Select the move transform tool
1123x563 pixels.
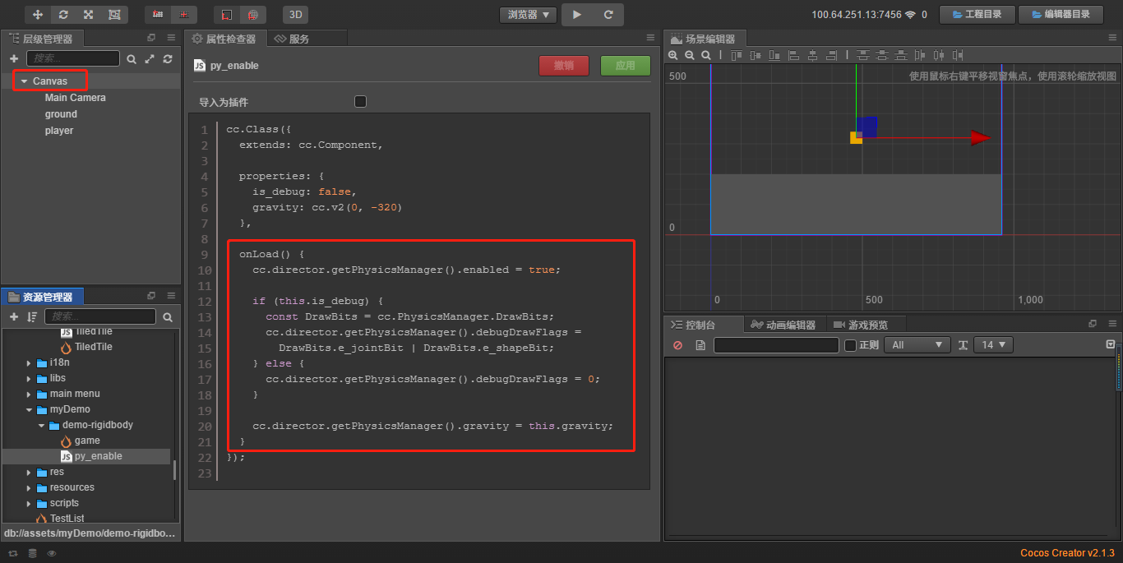pos(38,15)
